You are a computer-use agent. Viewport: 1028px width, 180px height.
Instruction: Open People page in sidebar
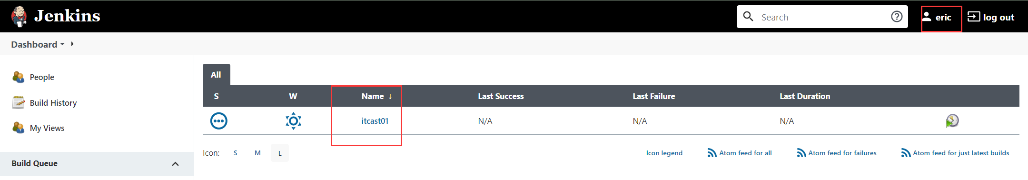[x=42, y=77]
